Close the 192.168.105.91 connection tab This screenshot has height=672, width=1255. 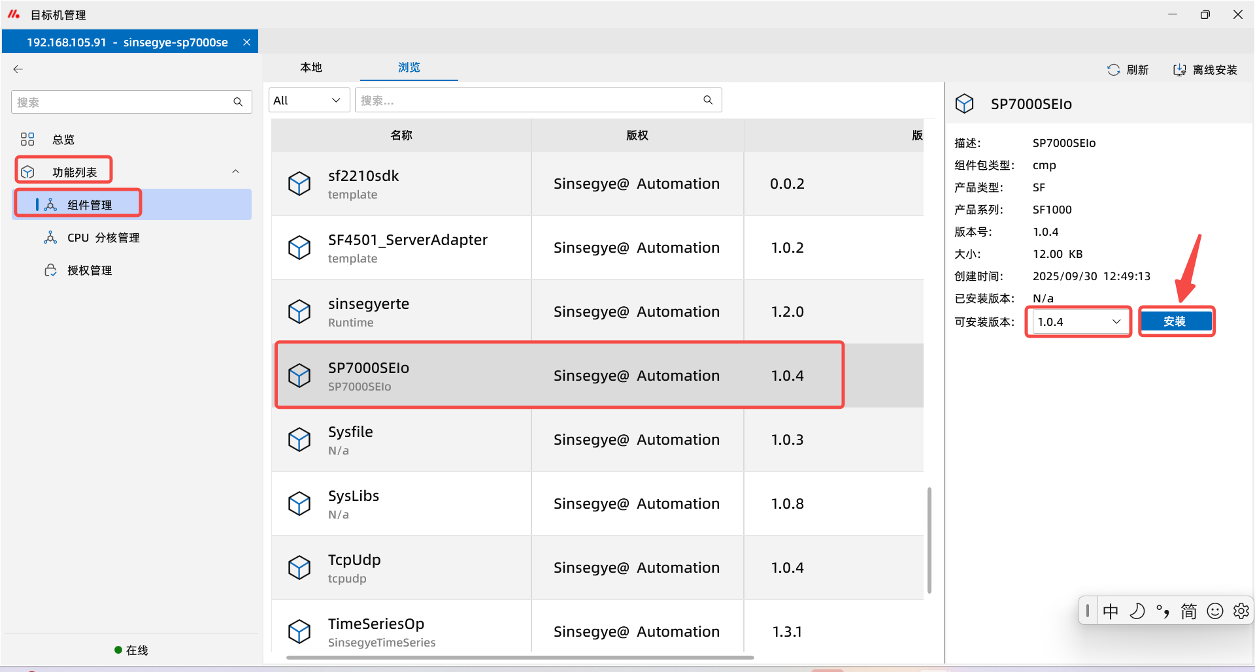pos(246,42)
